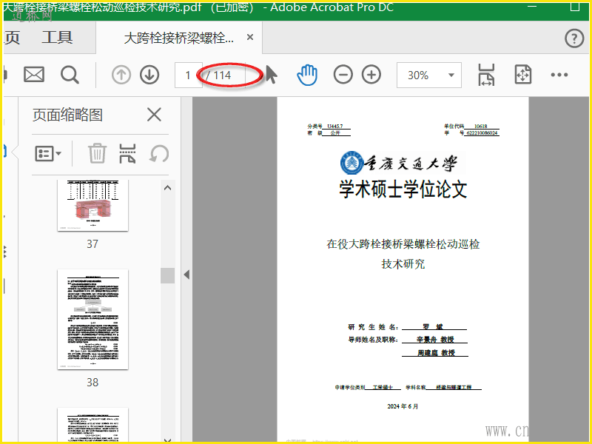Open the Help question mark
The height and width of the screenshot is (444, 592).
point(574,38)
